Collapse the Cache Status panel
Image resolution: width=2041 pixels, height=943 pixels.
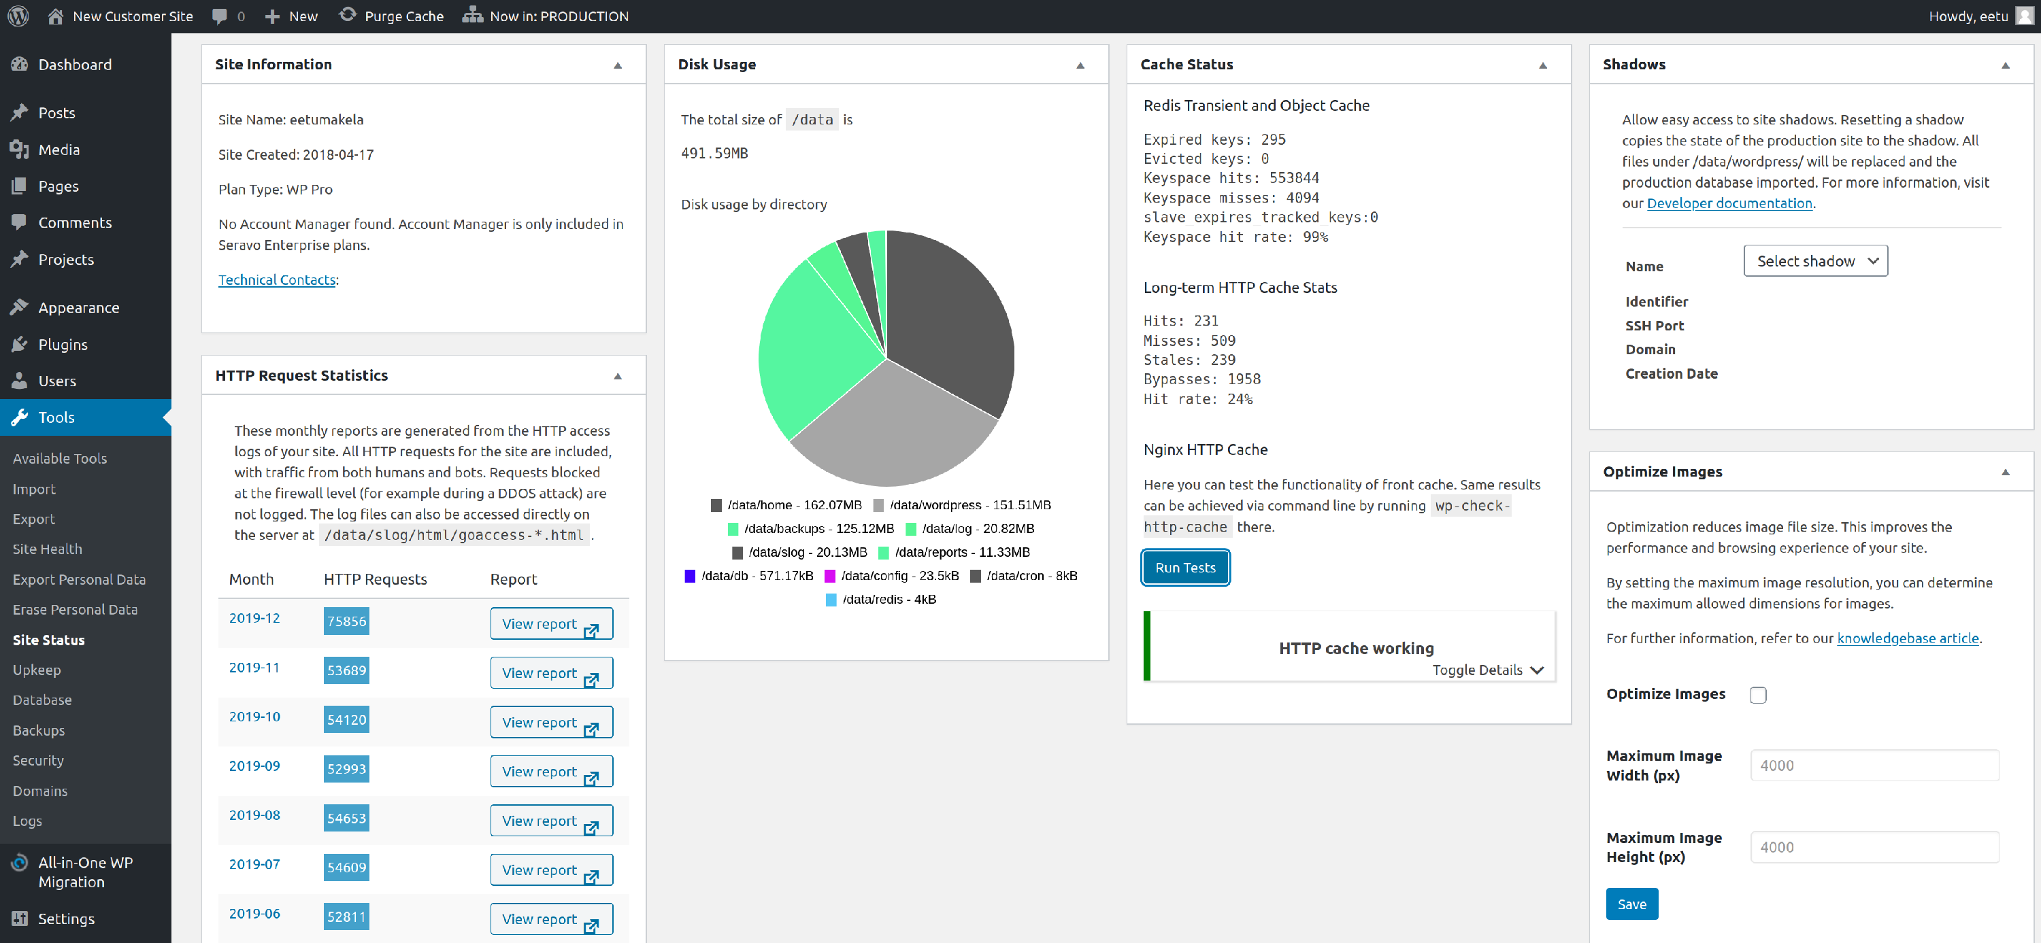(x=1544, y=65)
